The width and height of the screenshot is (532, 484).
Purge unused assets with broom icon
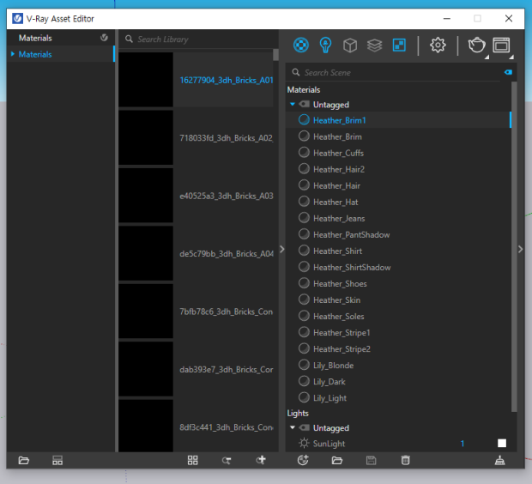pyautogui.click(x=500, y=461)
